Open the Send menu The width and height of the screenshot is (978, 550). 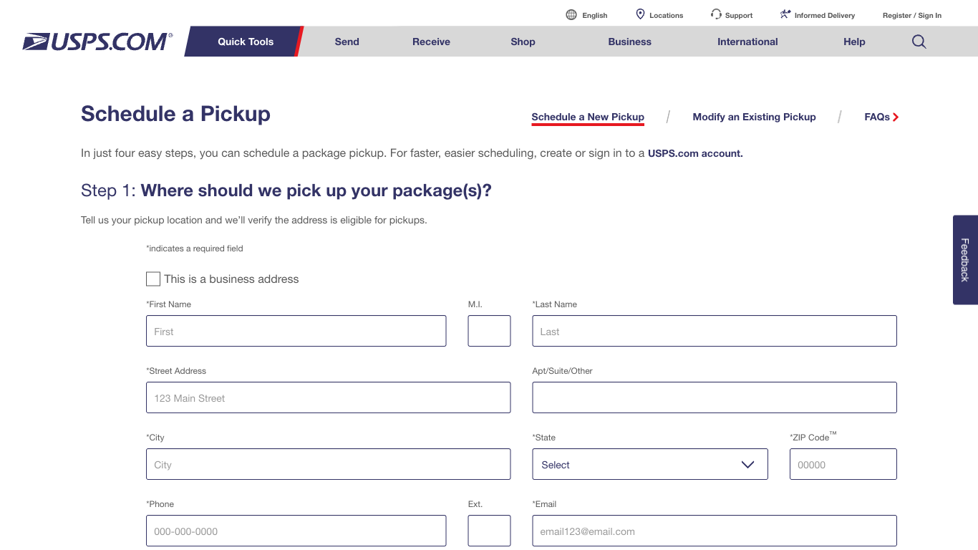(347, 42)
